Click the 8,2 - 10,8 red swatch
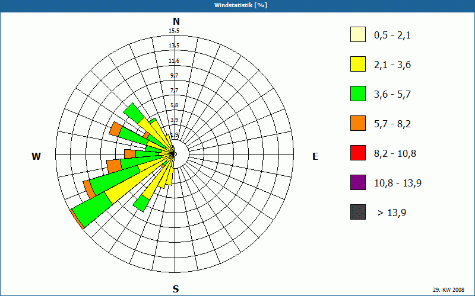The image size is (475, 296). (x=358, y=153)
